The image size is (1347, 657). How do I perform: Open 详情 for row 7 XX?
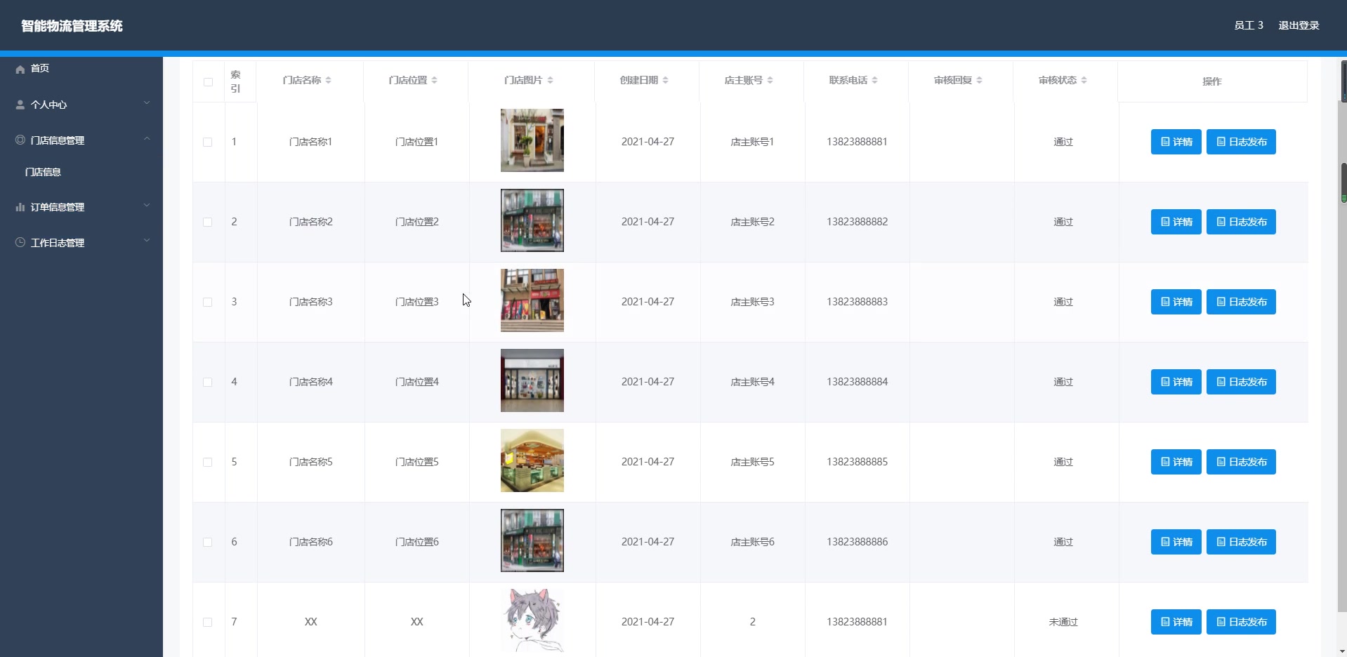pyautogui.click(x=1176, y=622)
